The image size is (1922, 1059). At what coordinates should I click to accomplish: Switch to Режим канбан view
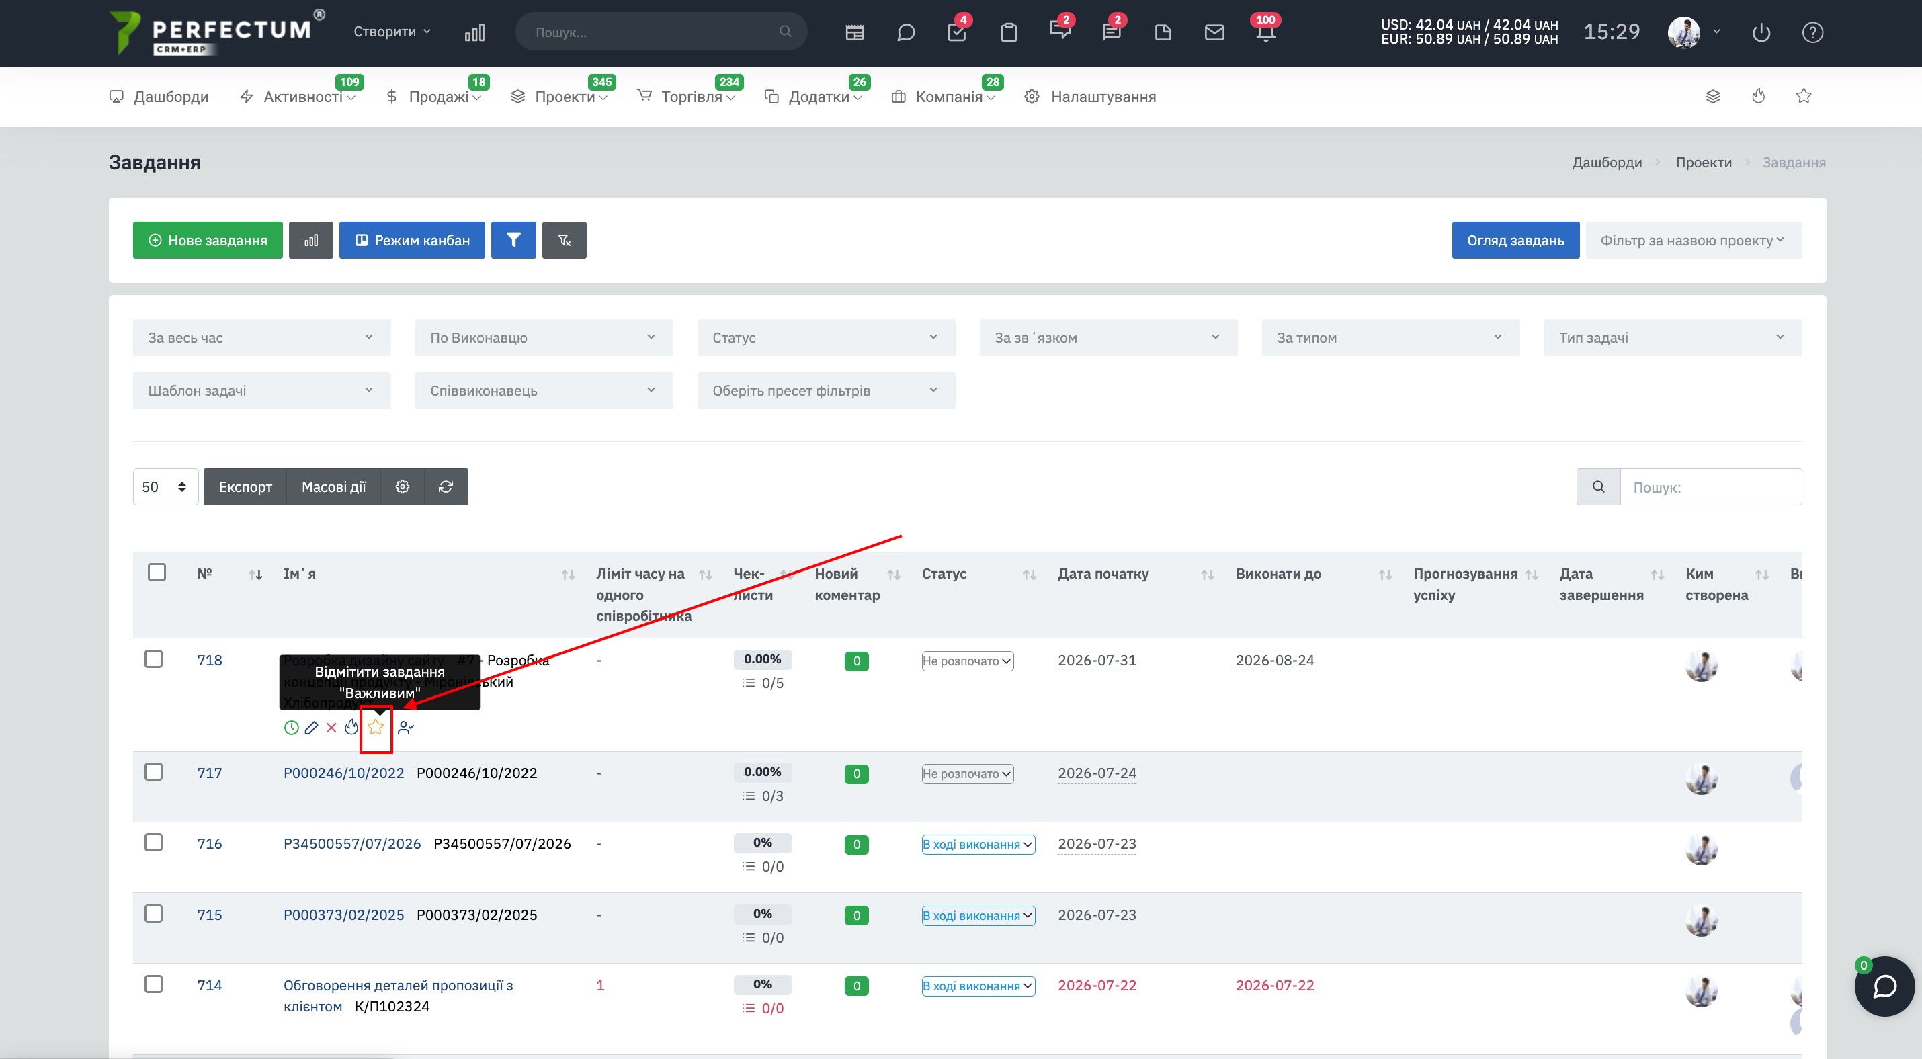412,240
